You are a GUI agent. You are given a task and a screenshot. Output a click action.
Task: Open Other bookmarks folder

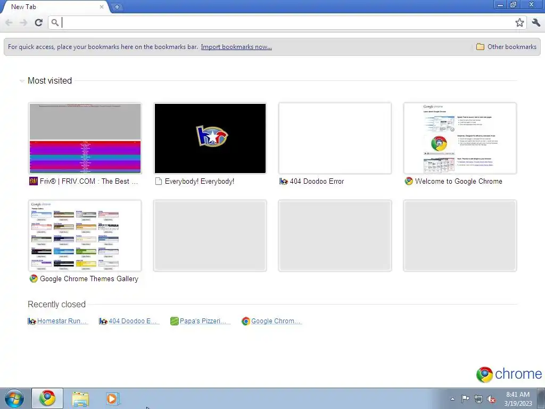tap(506, 47)
